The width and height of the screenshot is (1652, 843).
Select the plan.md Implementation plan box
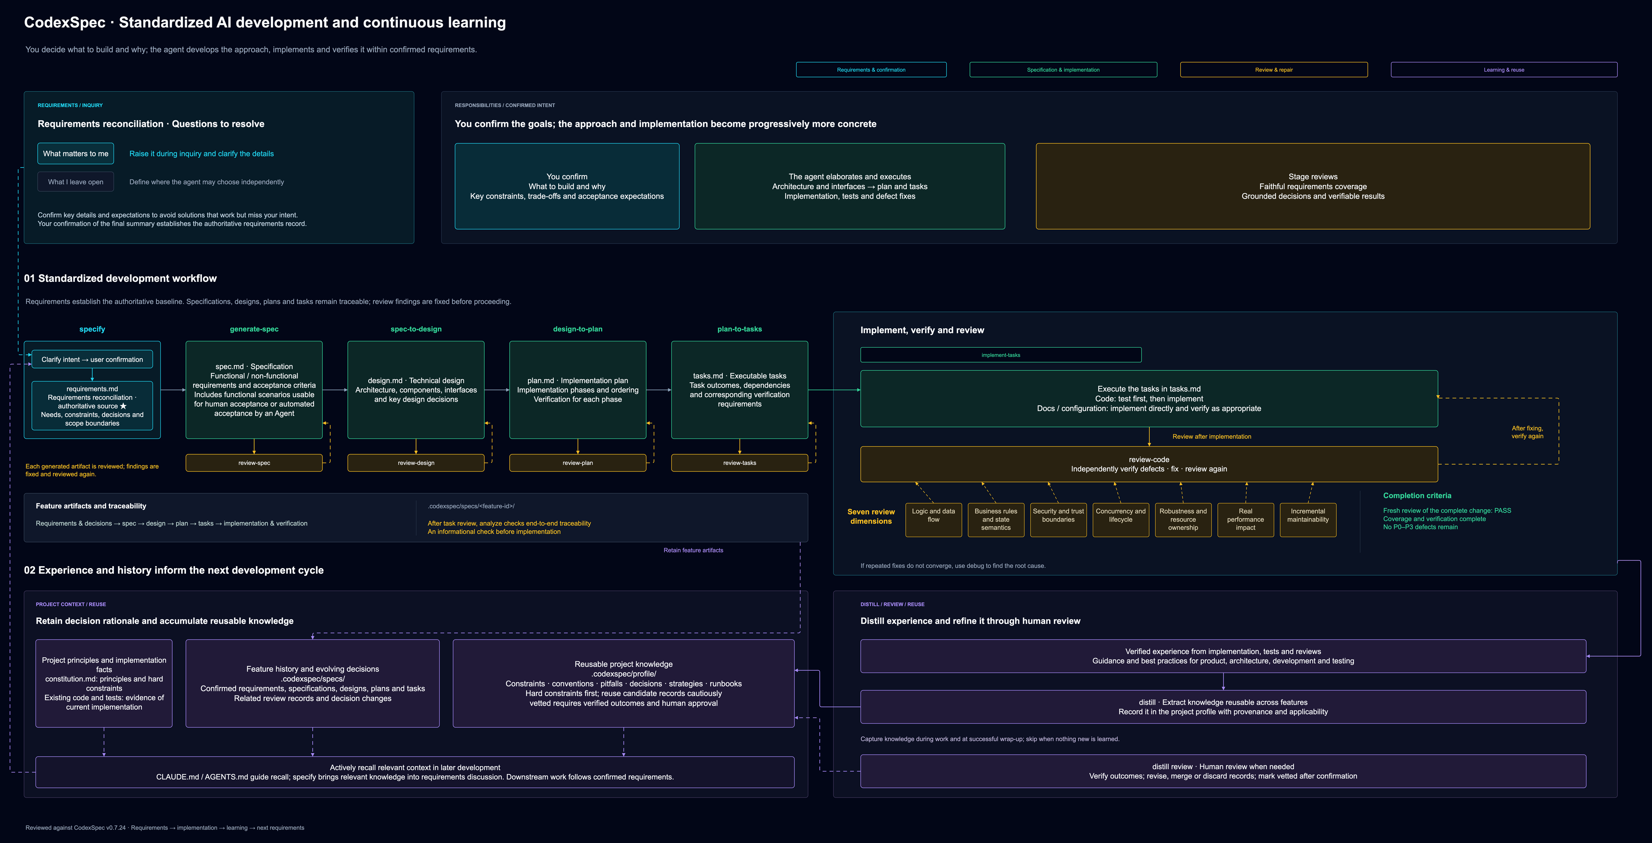[578, 390]
